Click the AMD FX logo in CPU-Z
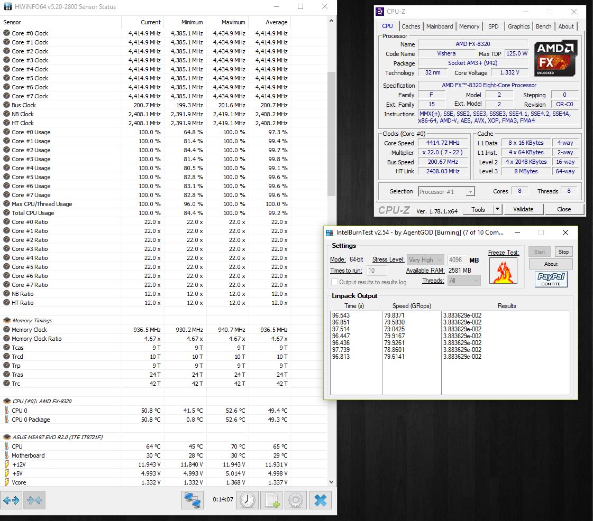 click(x=555, y=59)
